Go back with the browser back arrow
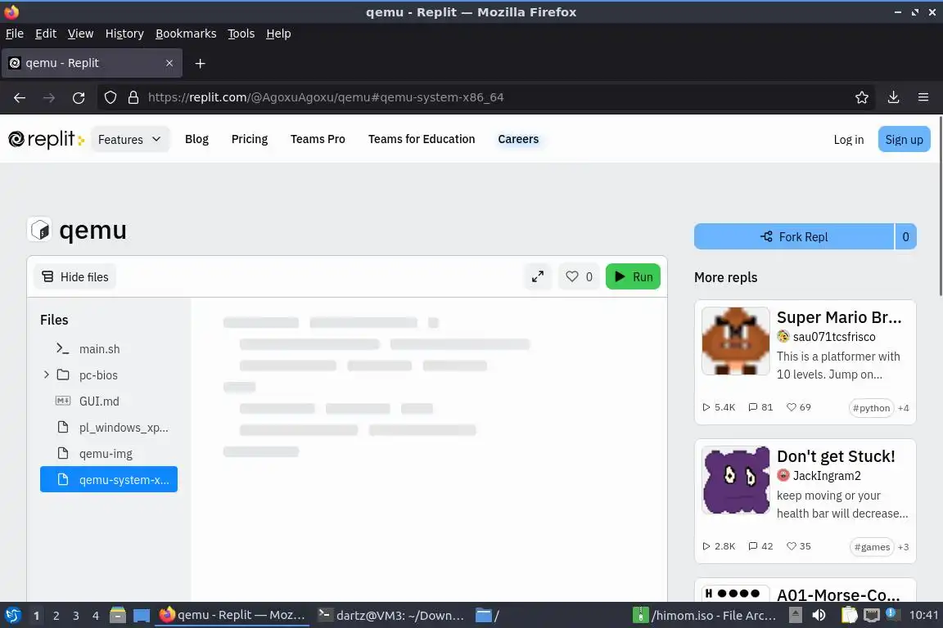The image size is (943, 628). click(20, 97)
